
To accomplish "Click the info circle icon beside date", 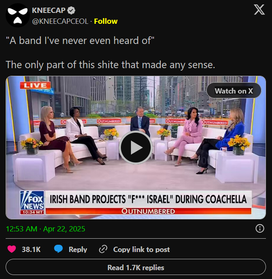I will (x=260, y=229).
